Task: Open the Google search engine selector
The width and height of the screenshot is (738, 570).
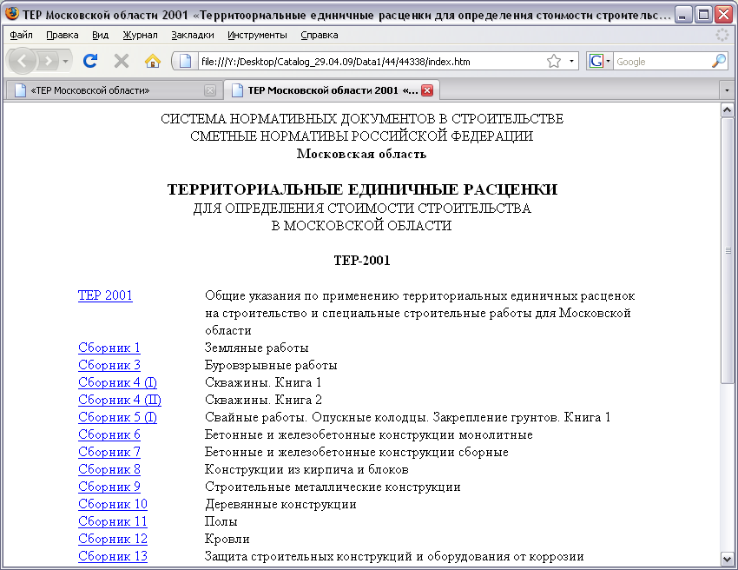Action: (x=599, y=61)
